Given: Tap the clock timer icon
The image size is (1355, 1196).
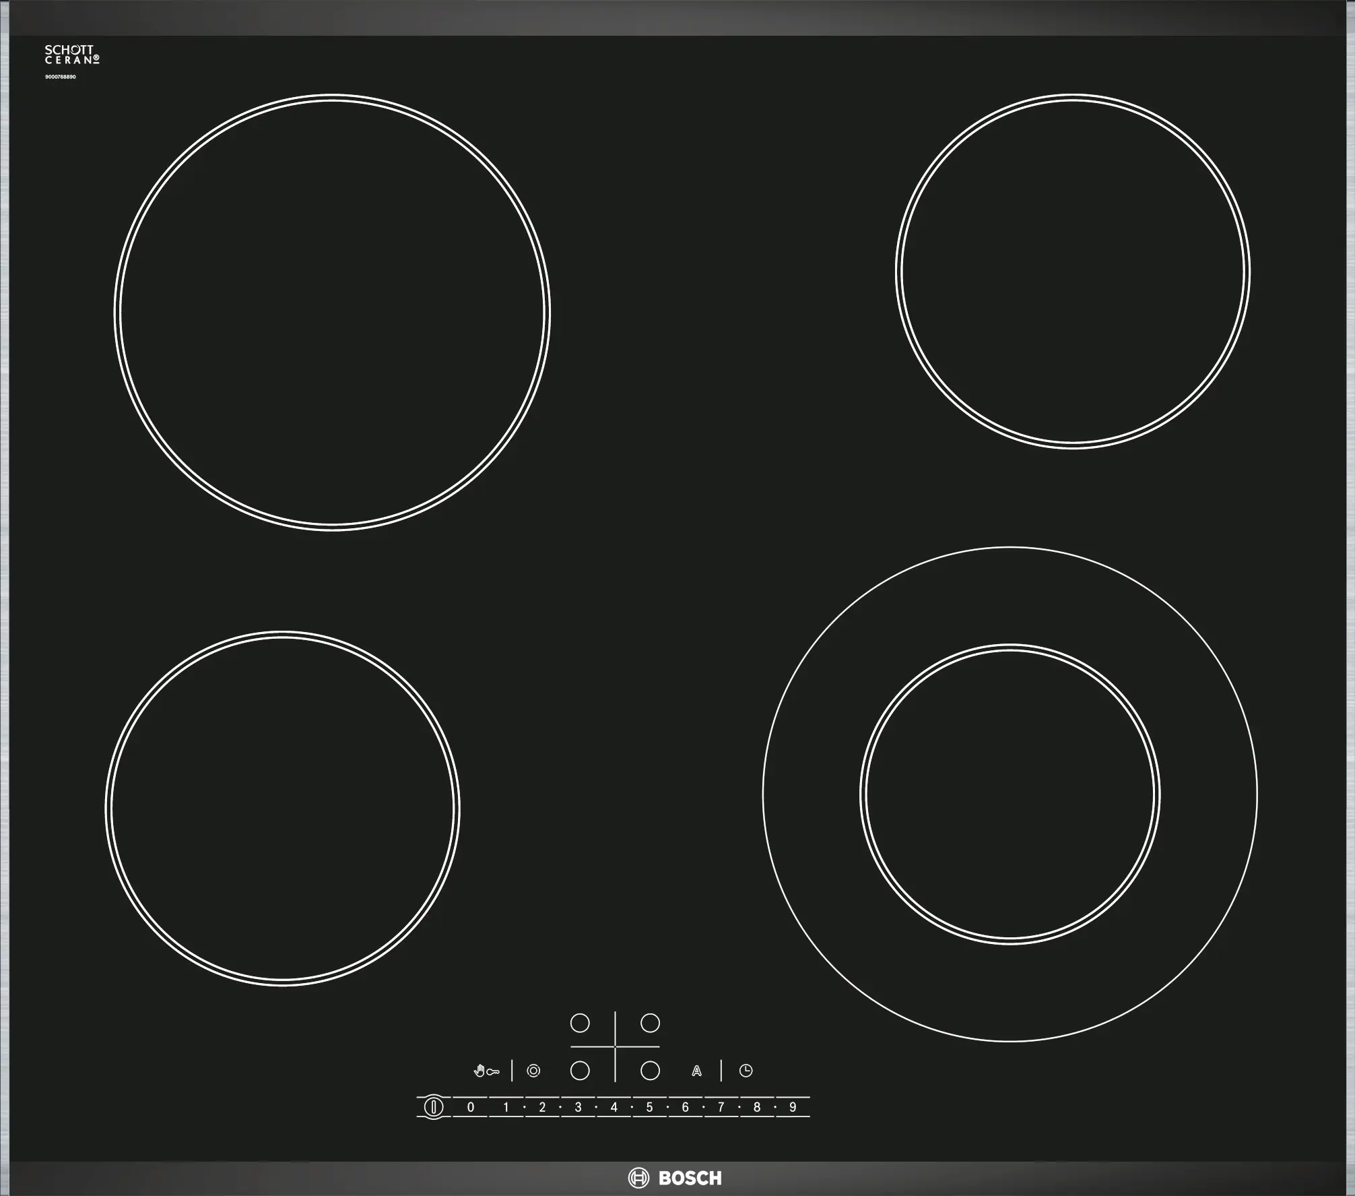Looking at the screenshot, I should 746,1071.
